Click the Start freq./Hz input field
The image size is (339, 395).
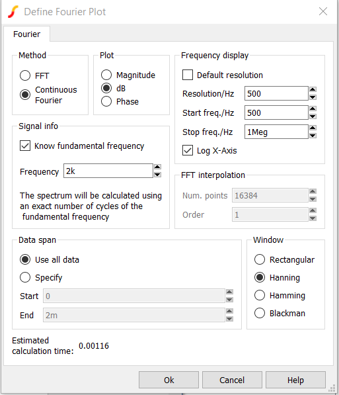point(276,112)
